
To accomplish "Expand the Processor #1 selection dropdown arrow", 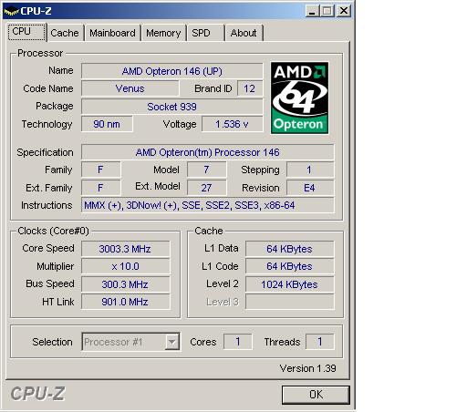I will [x=172, y=342].
